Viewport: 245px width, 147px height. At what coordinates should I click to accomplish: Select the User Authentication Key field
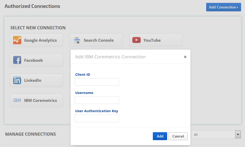pos(97,118)
